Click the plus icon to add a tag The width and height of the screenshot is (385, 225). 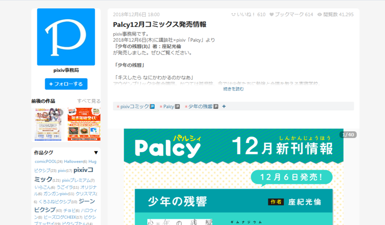(224, 106)
